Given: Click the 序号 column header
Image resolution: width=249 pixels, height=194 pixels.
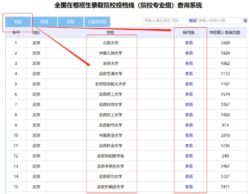Looking at the screenshot, I should click(16, 33).
